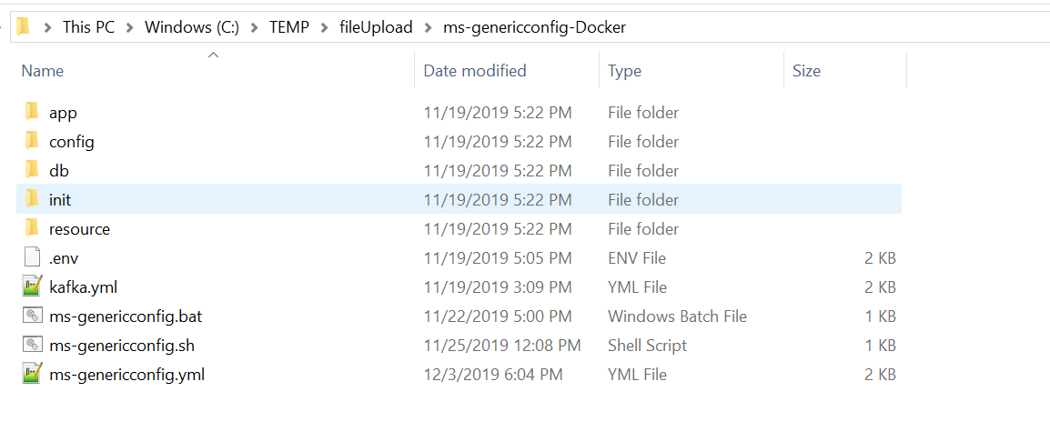Click the db folder icon

pos(33,171)
